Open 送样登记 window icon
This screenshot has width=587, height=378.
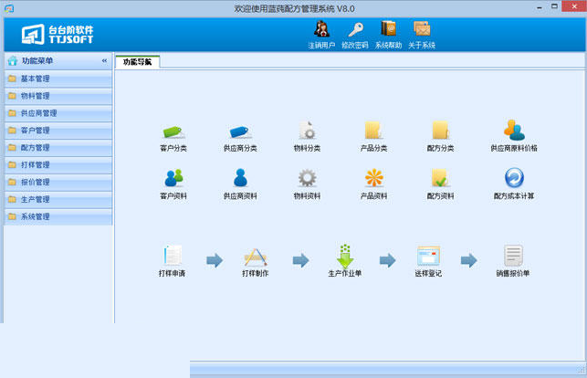(428, 256)
